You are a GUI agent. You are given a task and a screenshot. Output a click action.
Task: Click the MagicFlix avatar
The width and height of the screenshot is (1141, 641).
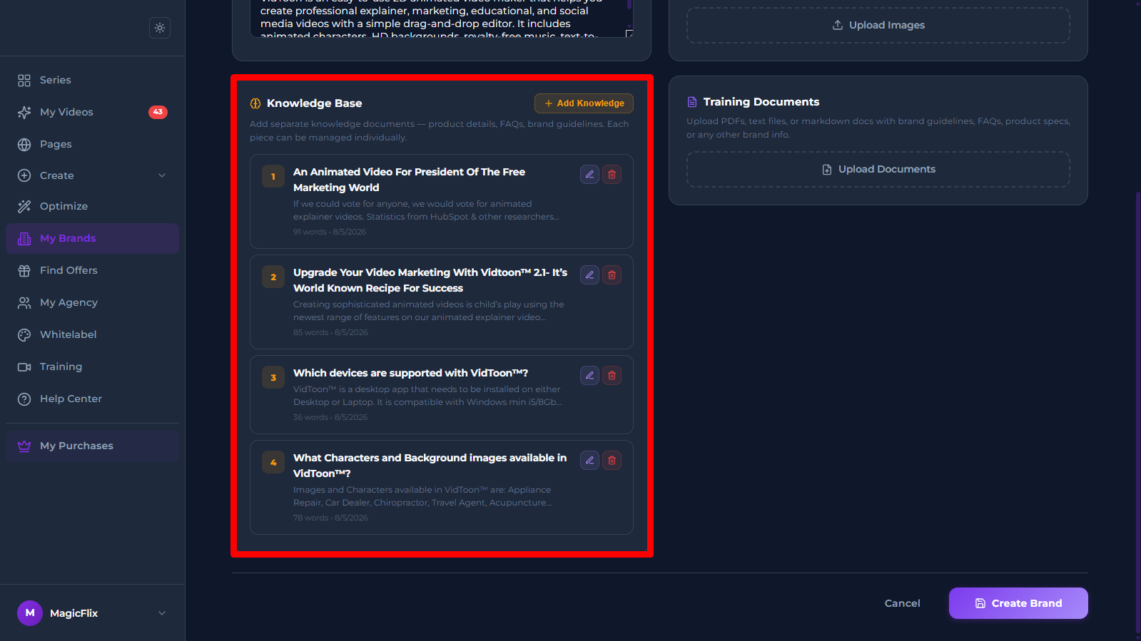pos(30,612)
